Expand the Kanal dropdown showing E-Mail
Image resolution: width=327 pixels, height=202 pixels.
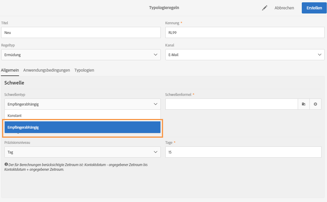245,55
